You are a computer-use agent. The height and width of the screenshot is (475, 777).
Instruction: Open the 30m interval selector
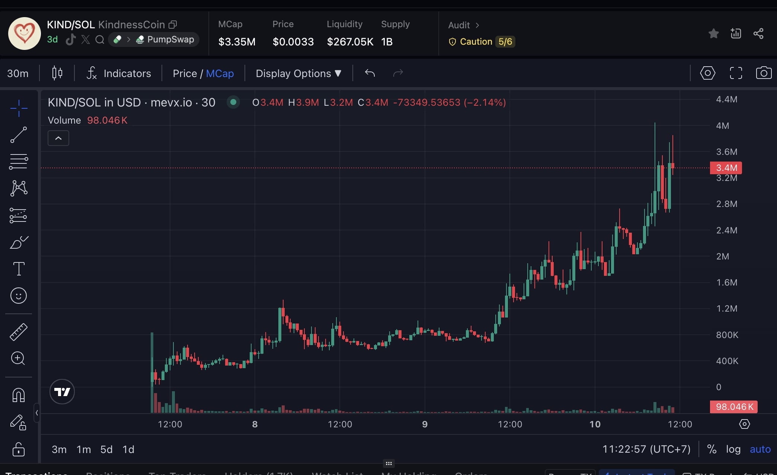pos(18,73)
